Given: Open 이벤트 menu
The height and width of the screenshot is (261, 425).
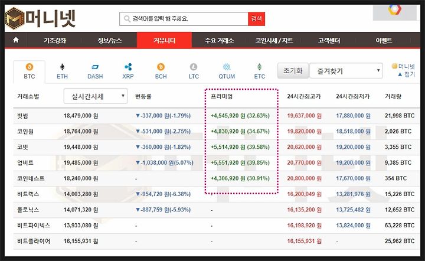Looking at the screenshot, I should 384,40.
